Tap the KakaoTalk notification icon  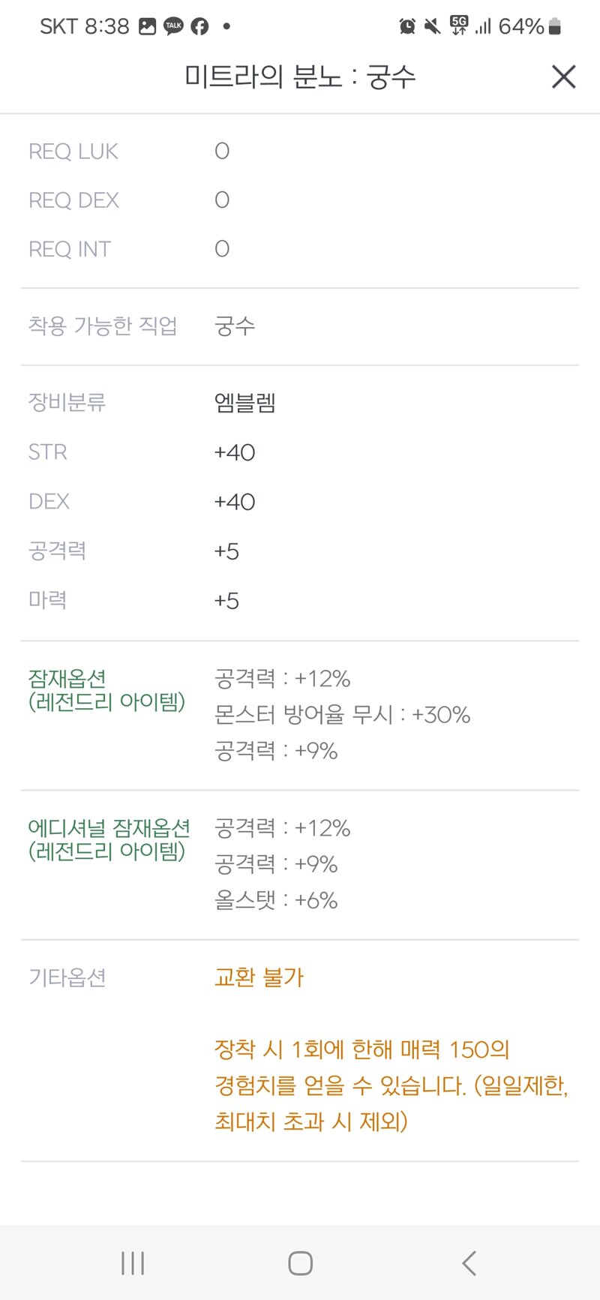coord(173,26)
